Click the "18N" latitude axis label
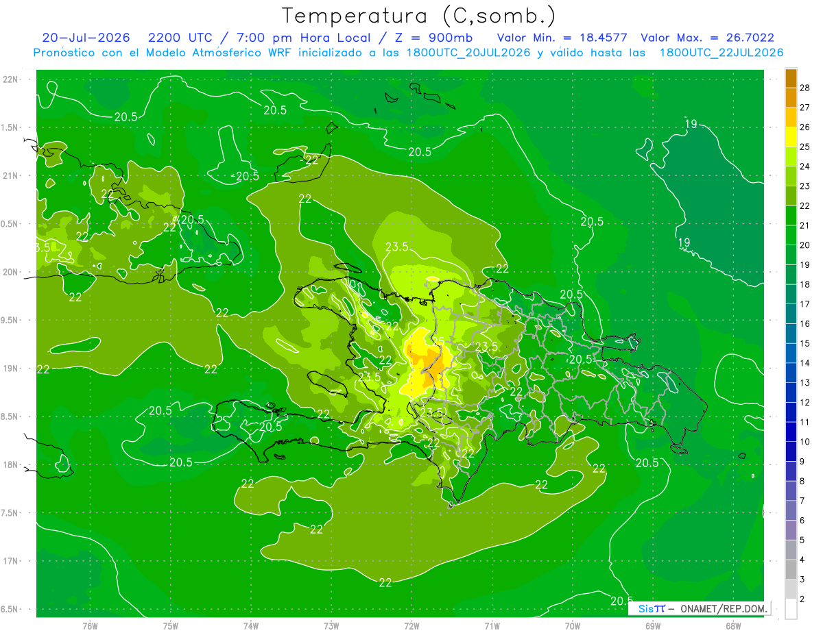Image resolution: width=823 pixels, height=635 pixels. (12, 464)
